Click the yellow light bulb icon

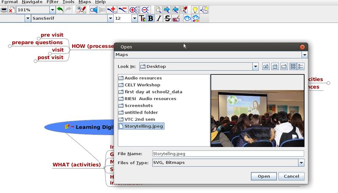click(195, 10)
